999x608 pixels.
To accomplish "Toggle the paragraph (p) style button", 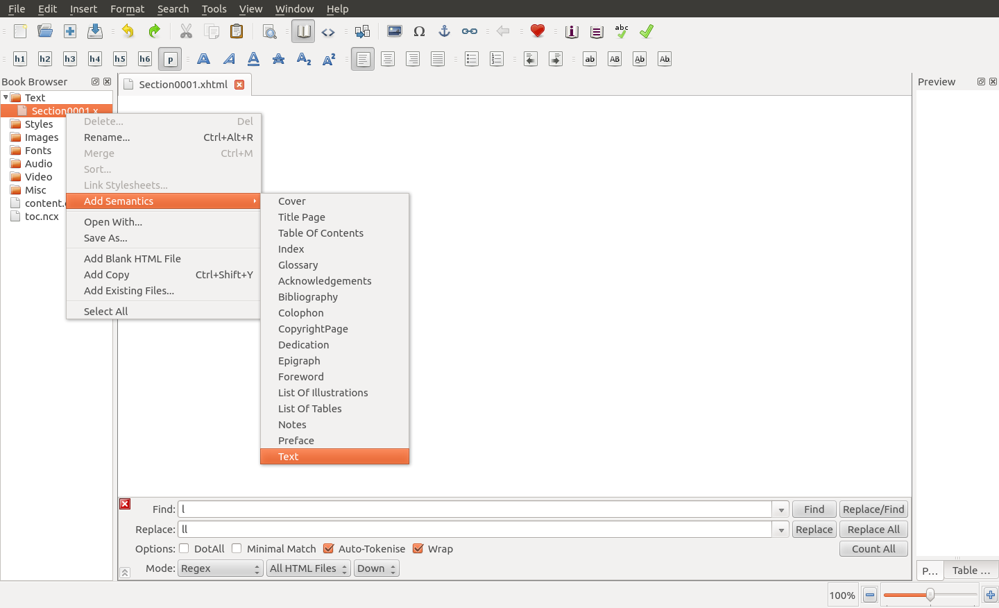I will pos(170,59).
